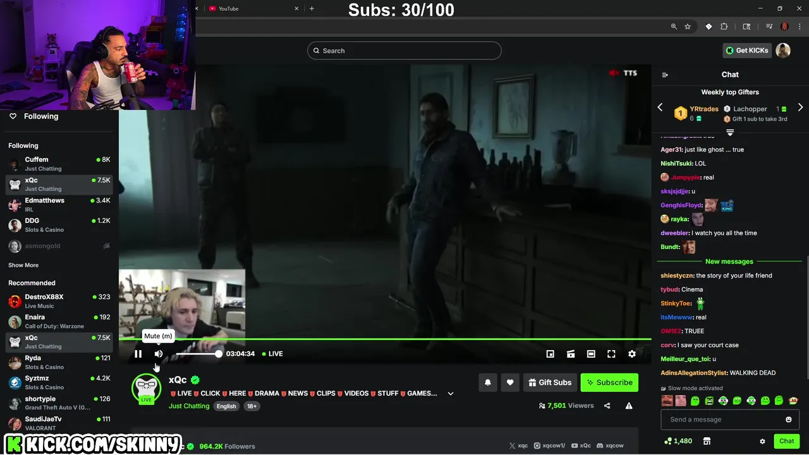The height and width of the screenshot is (455, 809).
Task: Click the Gift Subs button
Action: 550,382
